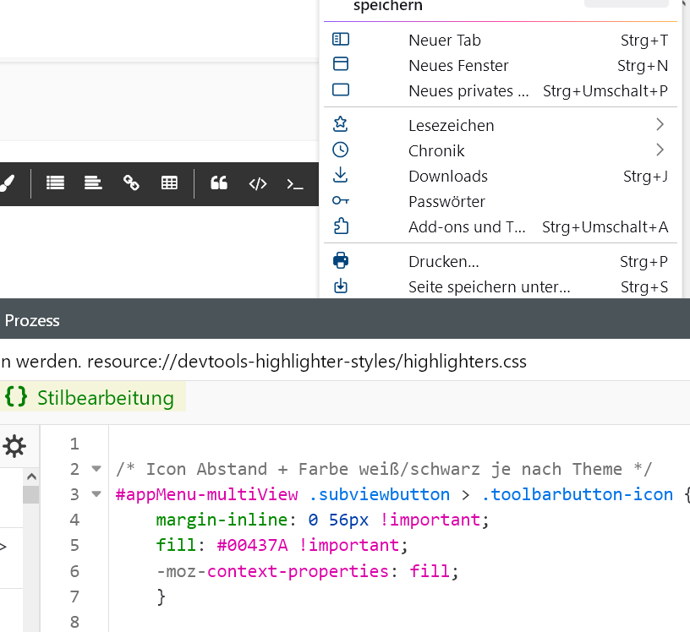Add a quote with quotation-mark icon
690x632 pixels.
pos(219,183)
